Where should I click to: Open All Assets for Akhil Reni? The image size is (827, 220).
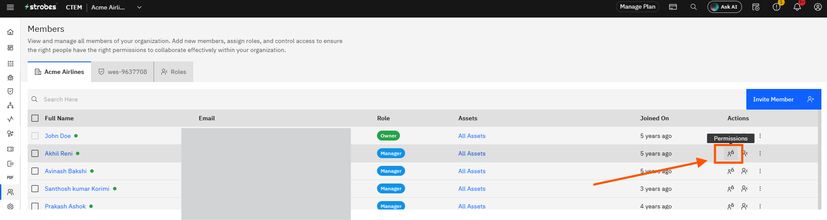(472, 153)
